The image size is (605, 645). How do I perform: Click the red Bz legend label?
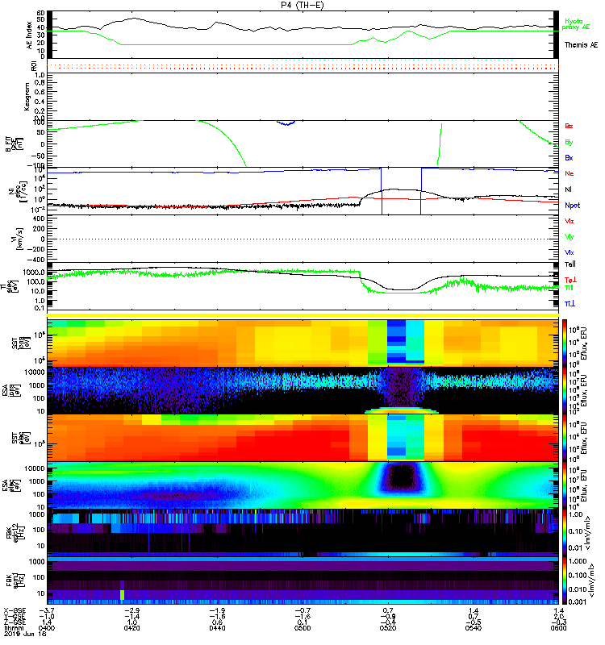[569, 127]
